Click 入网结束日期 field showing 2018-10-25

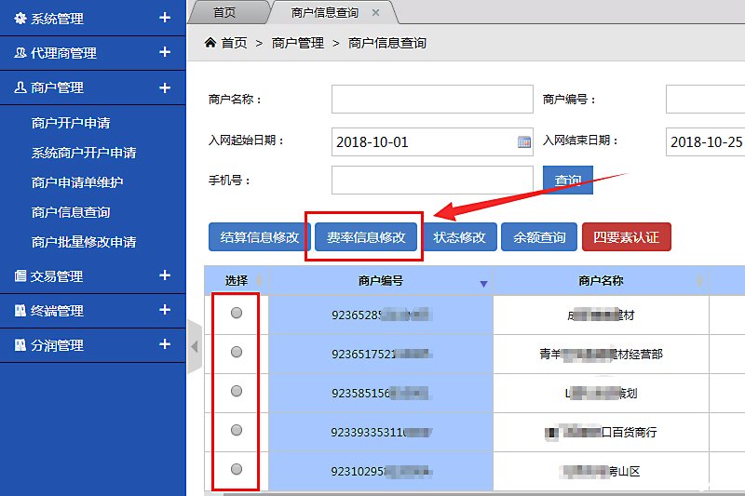click(705, 141)
